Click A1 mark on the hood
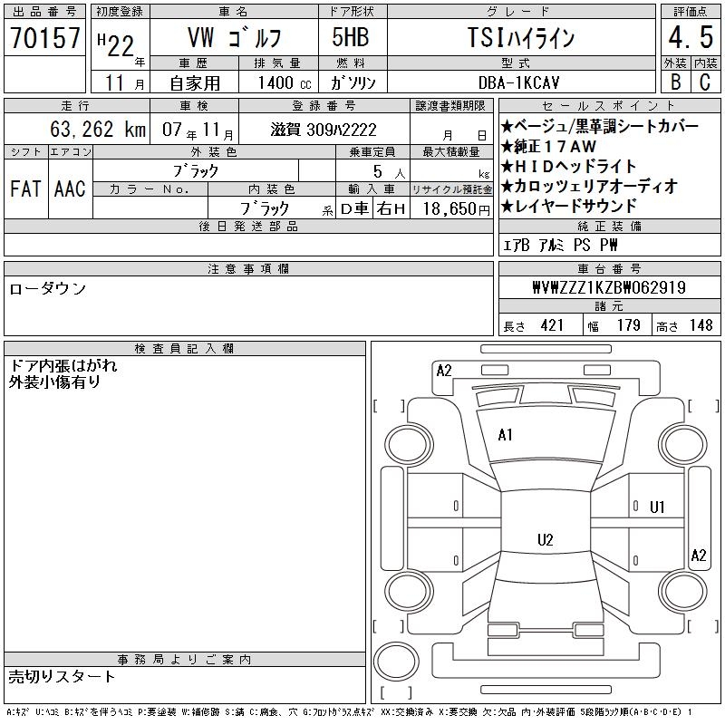 506,435
